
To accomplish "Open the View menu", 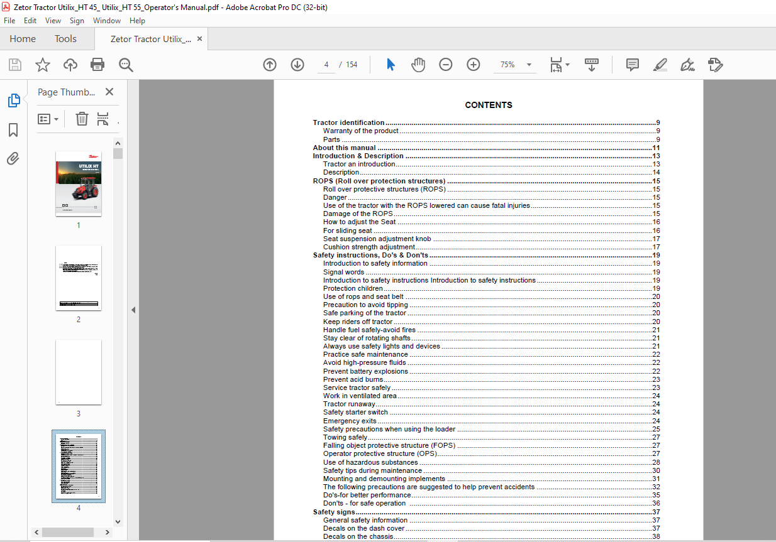I will tap(53, 21).
